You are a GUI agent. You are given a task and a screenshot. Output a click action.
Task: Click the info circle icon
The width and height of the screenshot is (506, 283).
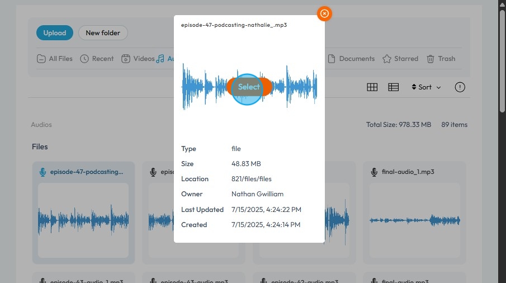(x=460, y=87)
